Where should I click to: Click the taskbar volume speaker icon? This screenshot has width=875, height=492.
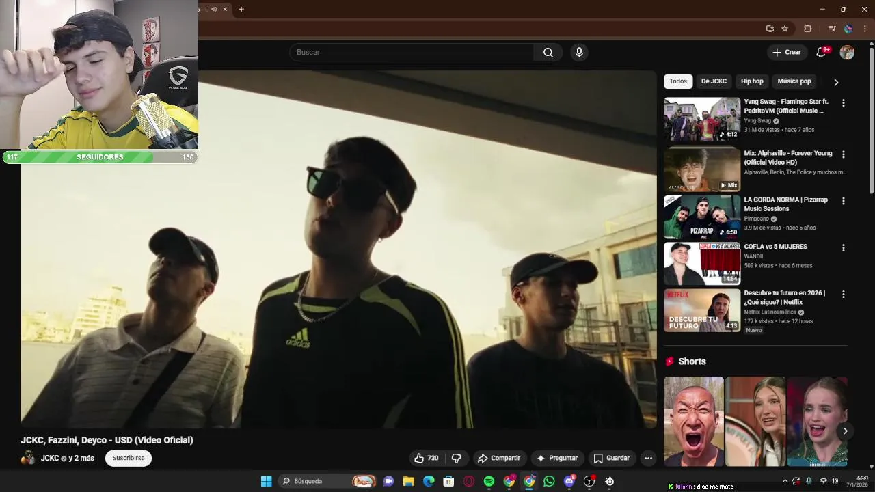click(835, 481)
